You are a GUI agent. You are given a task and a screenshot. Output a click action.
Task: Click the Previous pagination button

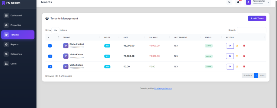coord(248,75)
